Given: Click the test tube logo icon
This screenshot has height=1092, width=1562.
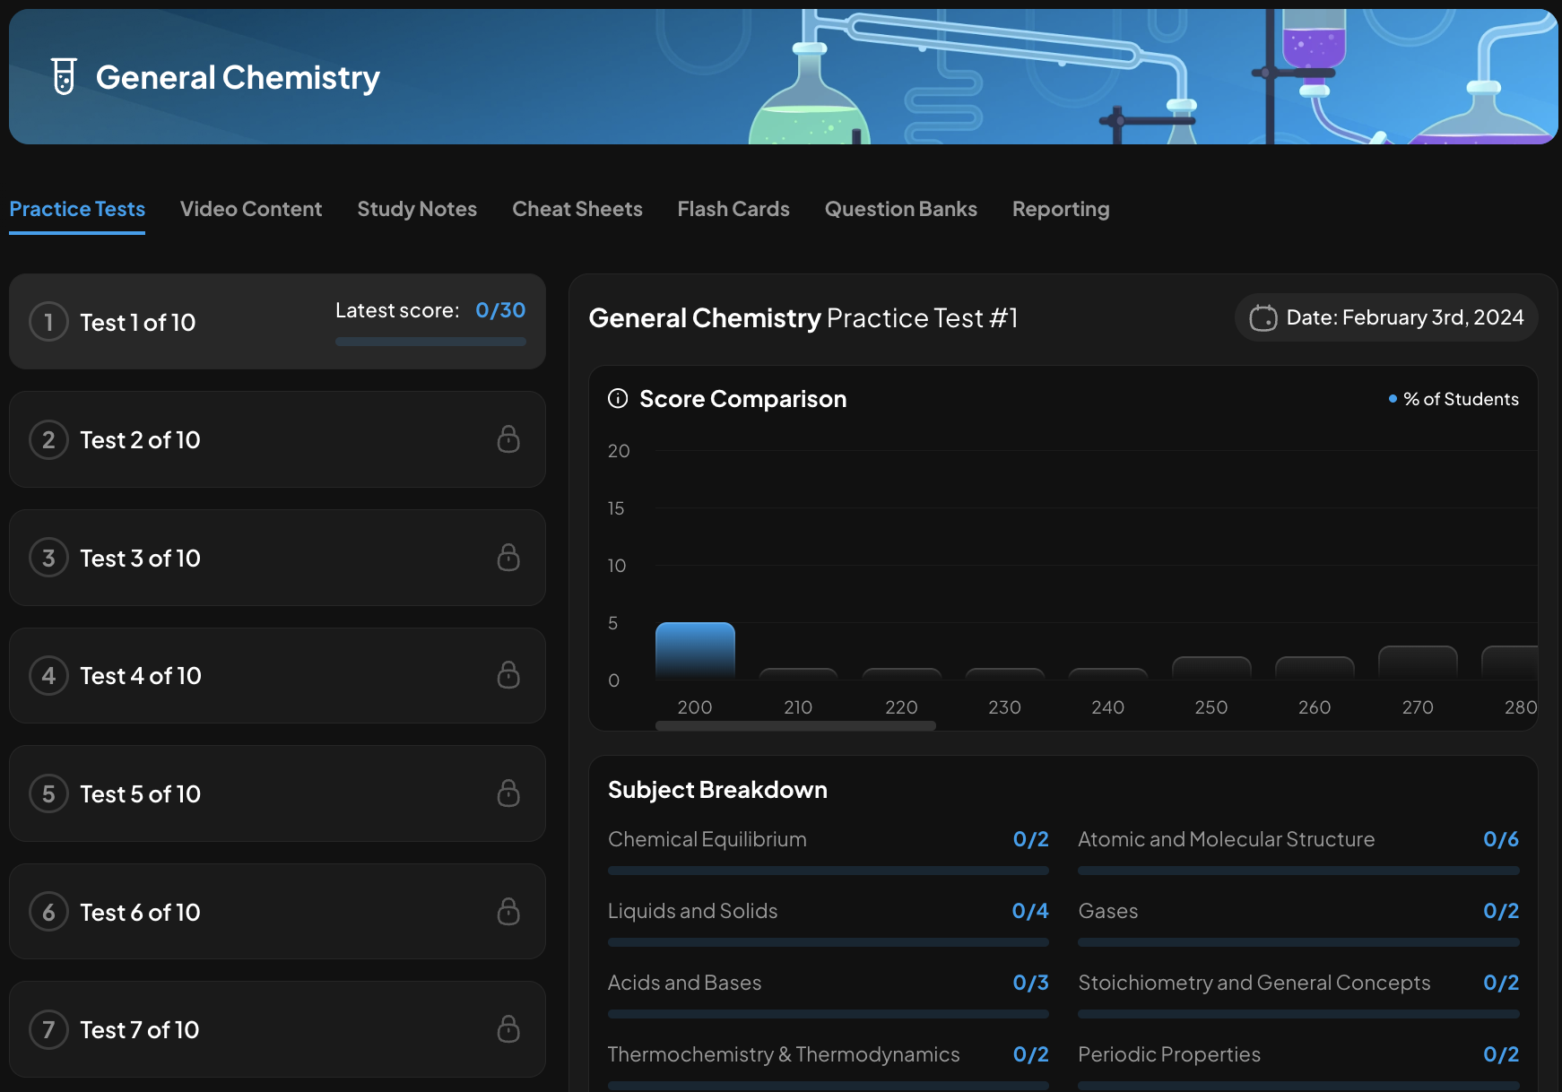Looking at the screenshot, I should tap(64, 77).
